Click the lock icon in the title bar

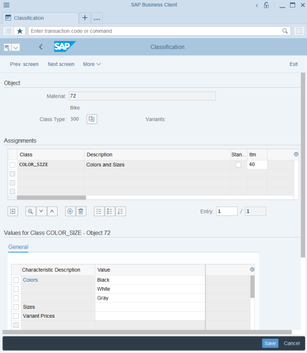click(266, 5)
